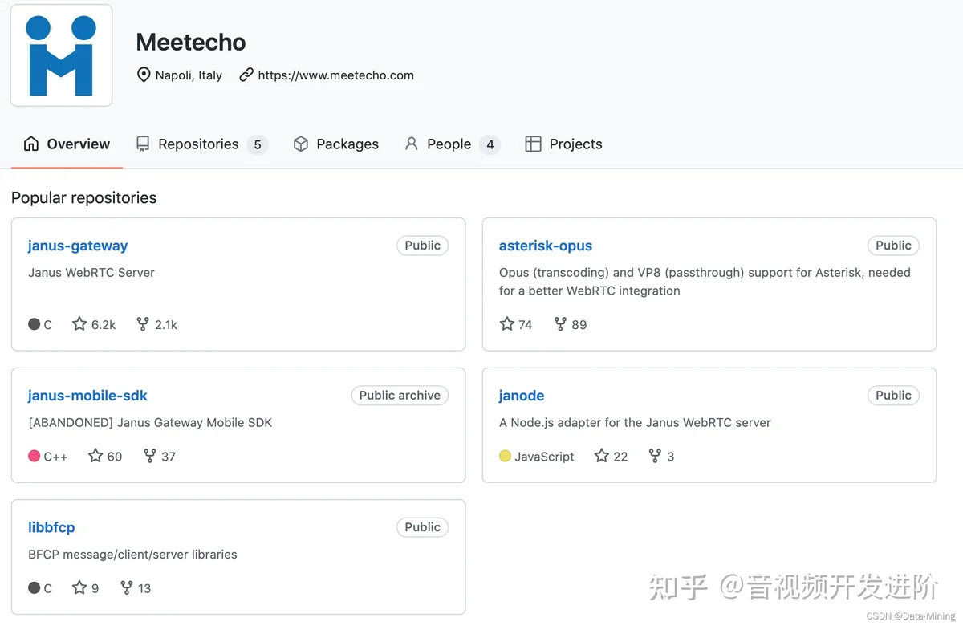Open the libbfcp repository
The height and width of the screenshot is (626, 963).
coord(51,527)
